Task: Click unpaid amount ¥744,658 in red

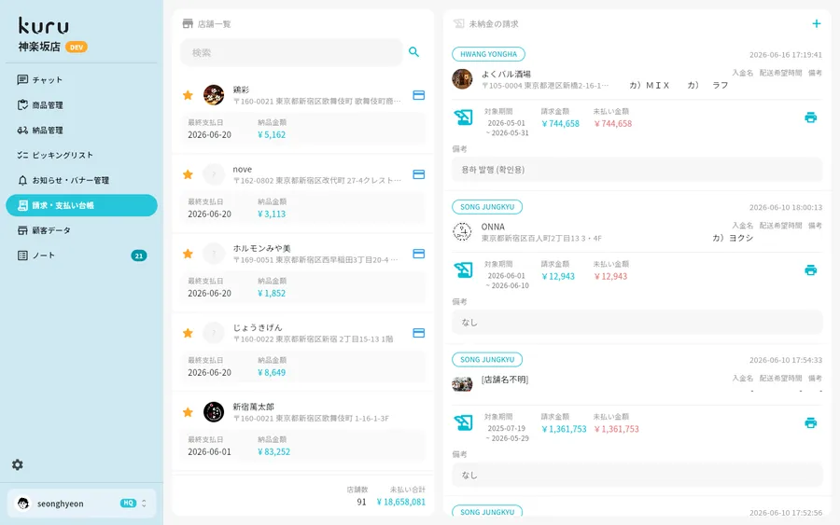Action: (613, 124)
